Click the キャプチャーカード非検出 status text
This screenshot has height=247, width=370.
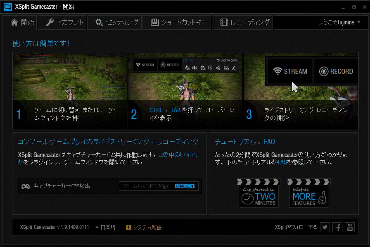click(62, 186)
